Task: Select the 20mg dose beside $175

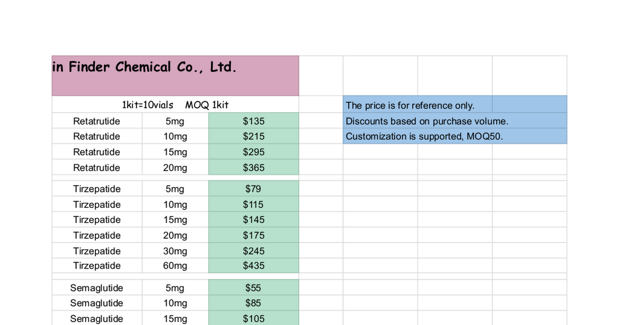Action: coord(175,236)
